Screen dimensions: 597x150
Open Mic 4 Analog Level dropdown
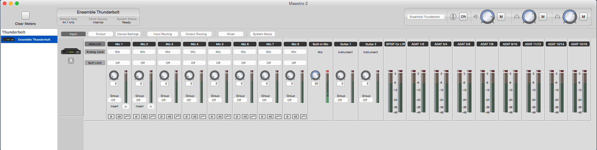pyautogui.click(x=194, y=52)
